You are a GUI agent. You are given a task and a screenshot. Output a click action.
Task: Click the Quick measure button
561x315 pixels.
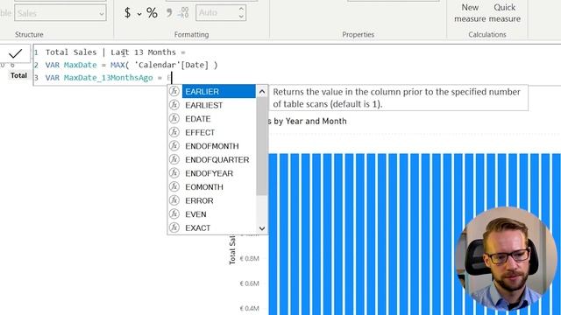(x=505, y=13)
